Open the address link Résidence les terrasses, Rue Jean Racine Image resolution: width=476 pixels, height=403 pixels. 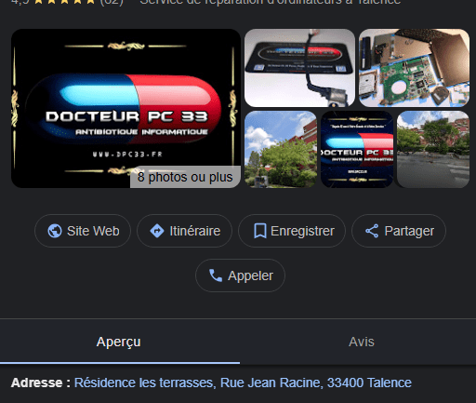click(243, 383)
